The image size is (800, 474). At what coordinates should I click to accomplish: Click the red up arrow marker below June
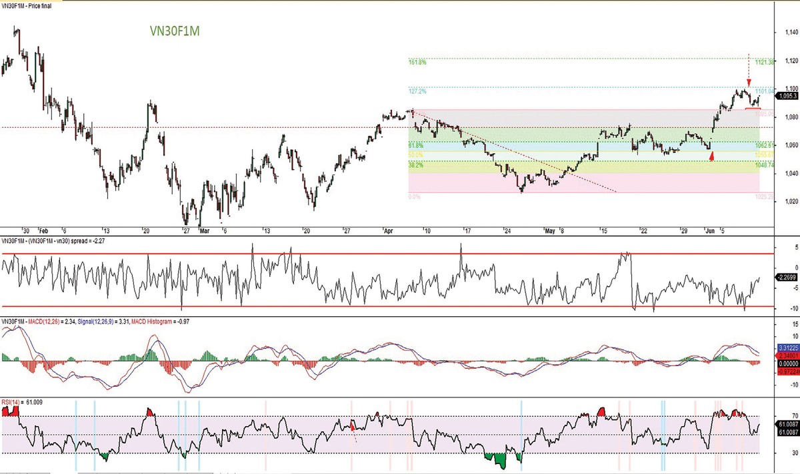click(x=711, y=156)
